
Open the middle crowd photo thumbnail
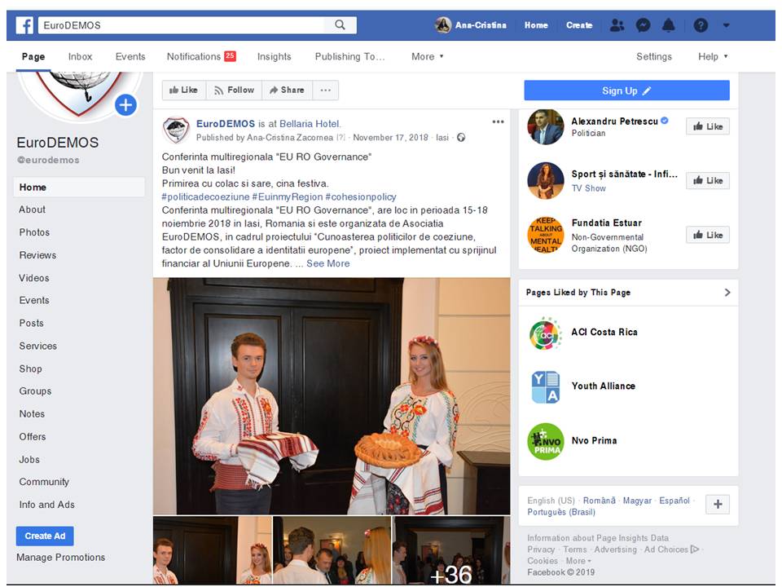point(332,550)
